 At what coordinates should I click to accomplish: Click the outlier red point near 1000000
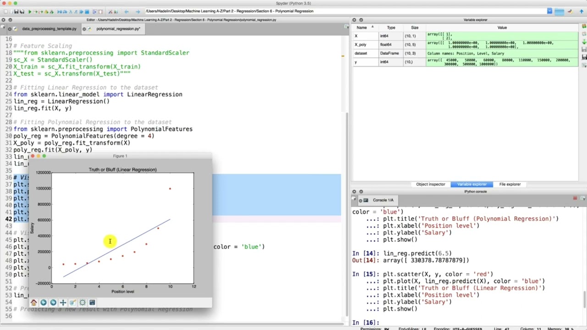170,188
